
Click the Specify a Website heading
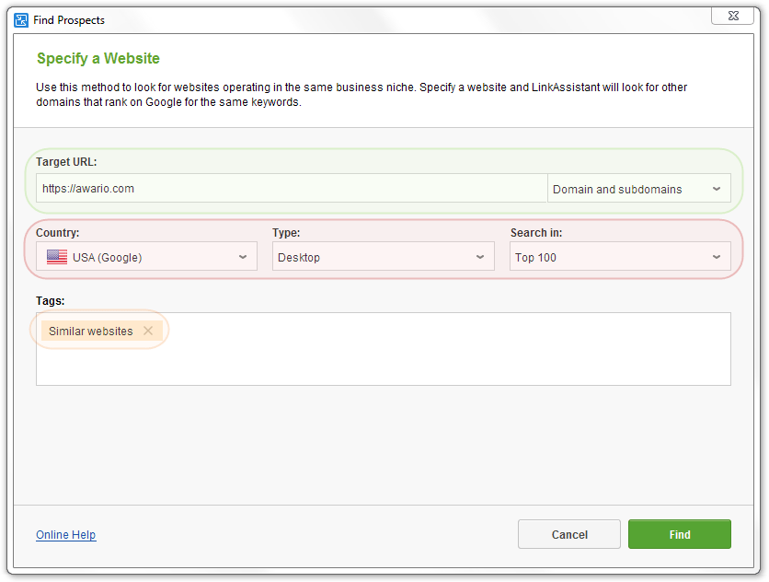[98, 58]
